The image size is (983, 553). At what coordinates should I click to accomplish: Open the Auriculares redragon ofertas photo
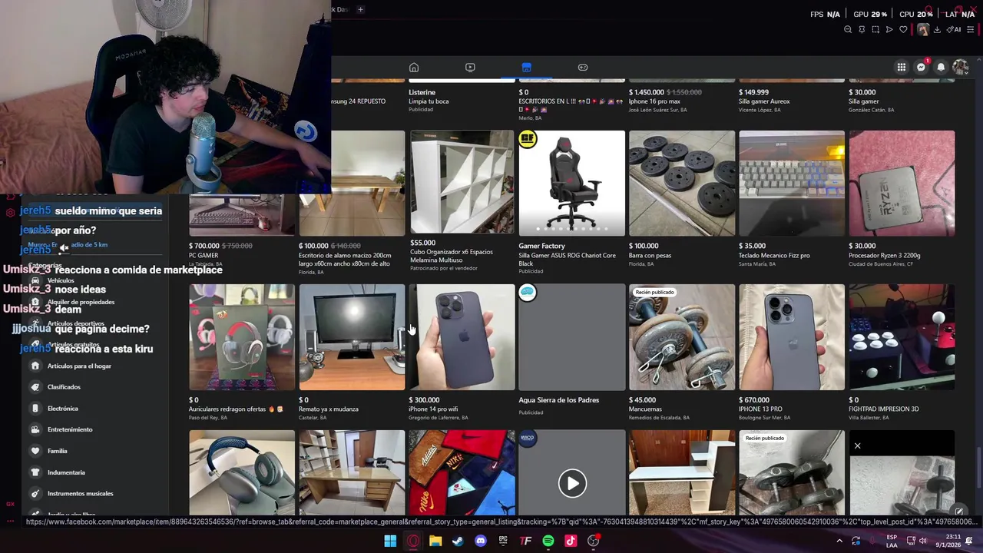[x=242, y=337]
